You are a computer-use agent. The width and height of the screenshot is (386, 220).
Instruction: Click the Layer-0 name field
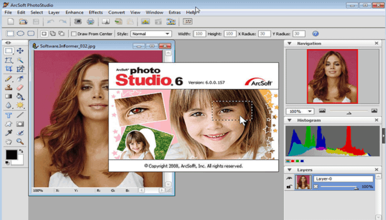344,179
